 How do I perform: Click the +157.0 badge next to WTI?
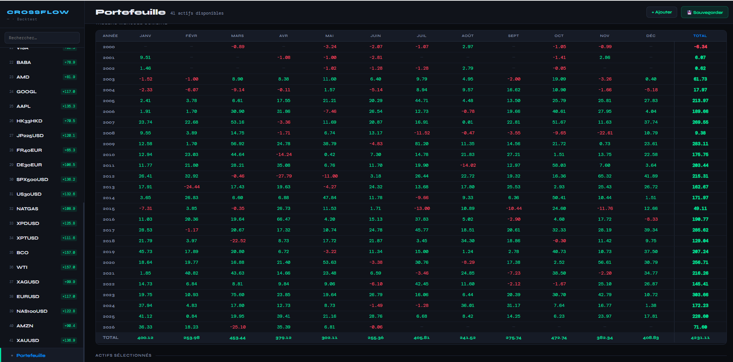(69, 267)
